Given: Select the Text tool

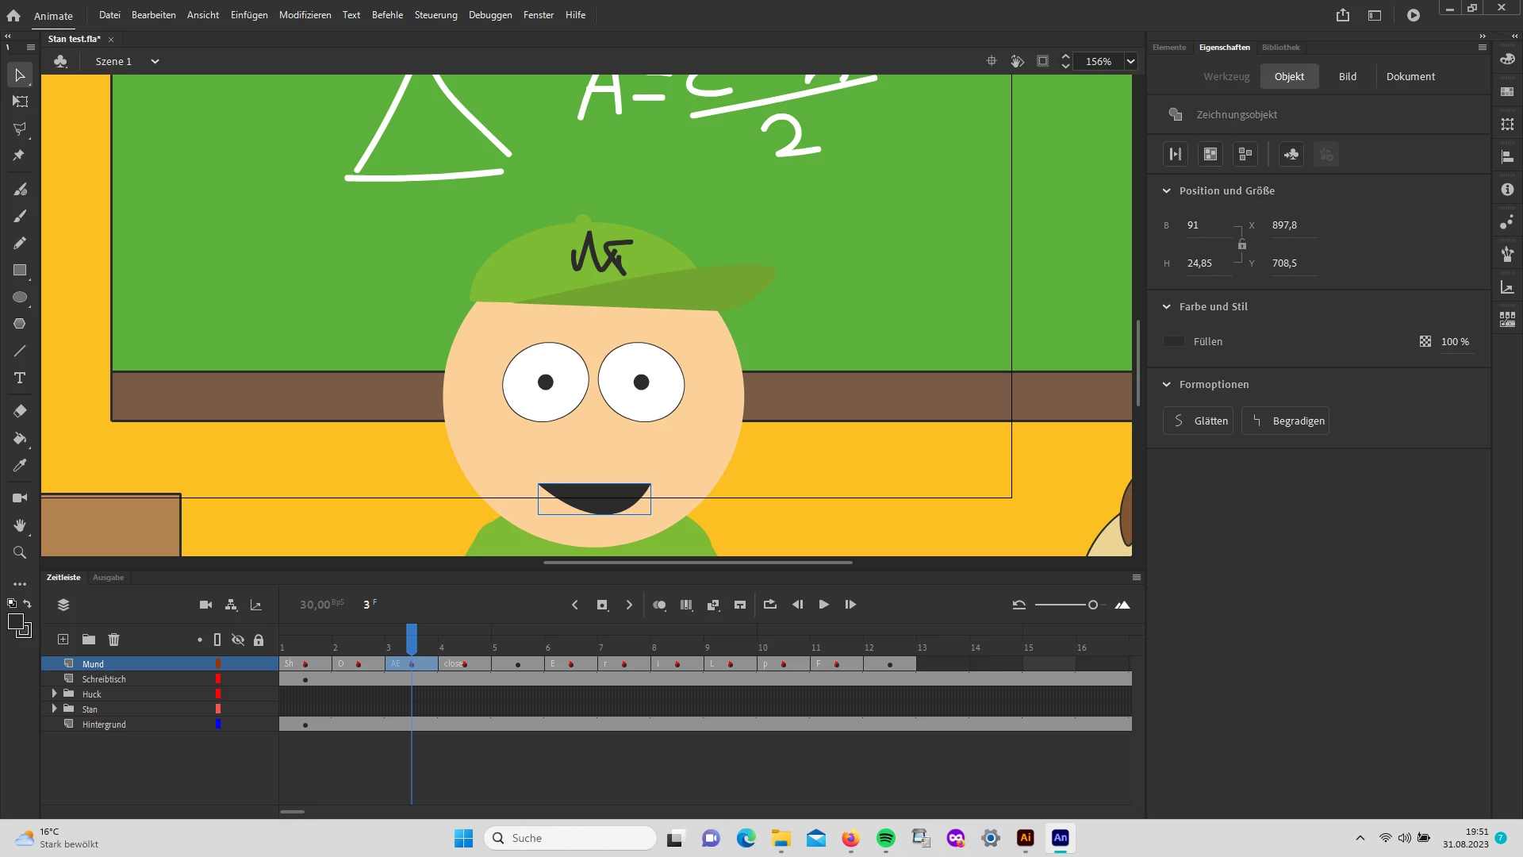Looking at the screenshot, I should (20, 378).
